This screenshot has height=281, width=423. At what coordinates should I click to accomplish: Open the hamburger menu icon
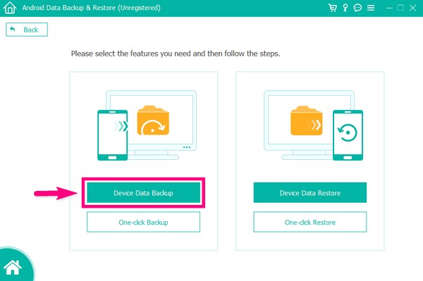(x=371, y=8)
